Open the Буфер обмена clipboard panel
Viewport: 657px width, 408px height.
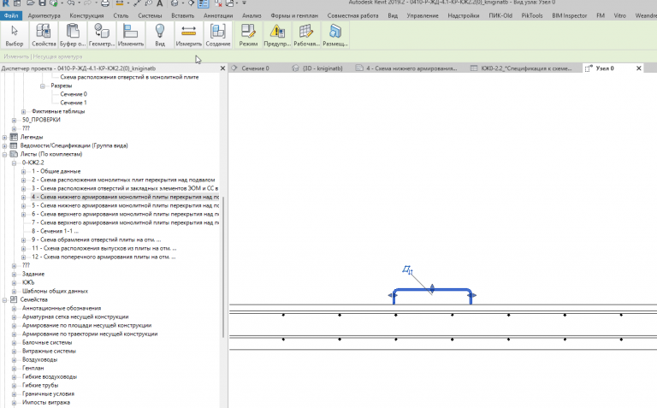(73, 35)
